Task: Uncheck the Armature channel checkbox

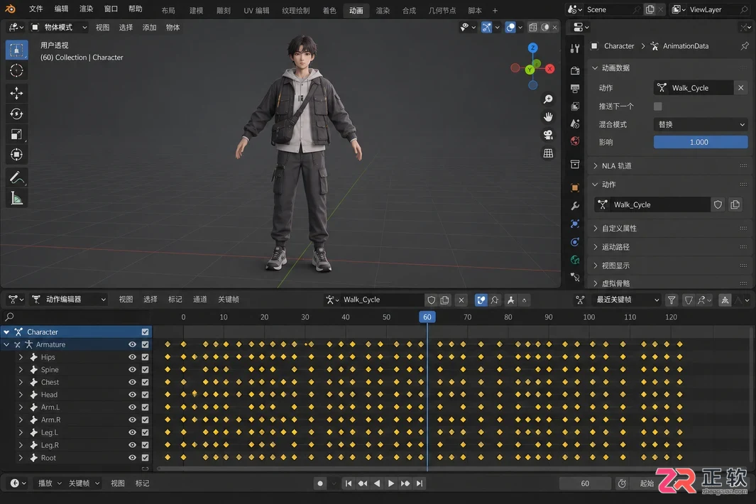Action: [x=145, y=344]
